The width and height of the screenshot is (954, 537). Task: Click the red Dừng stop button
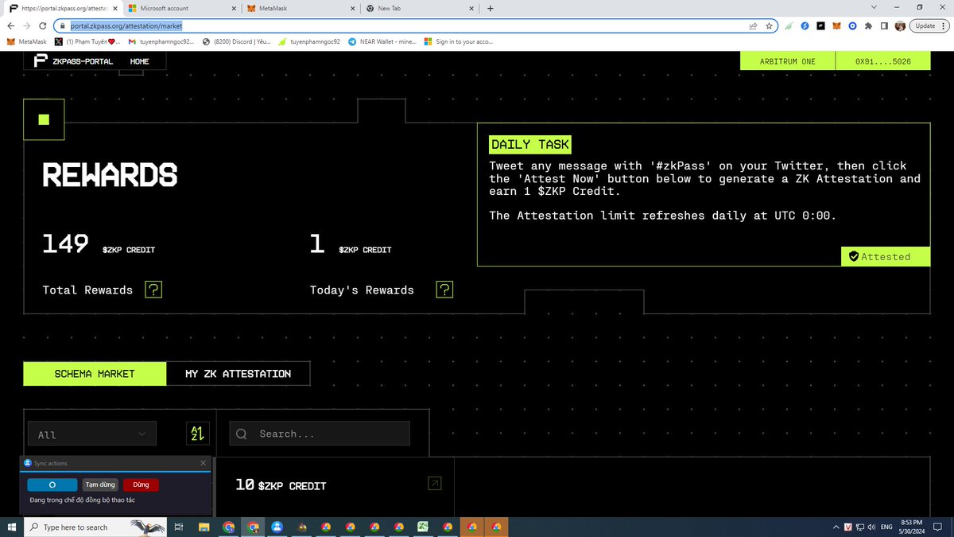[x=141, y=484]
